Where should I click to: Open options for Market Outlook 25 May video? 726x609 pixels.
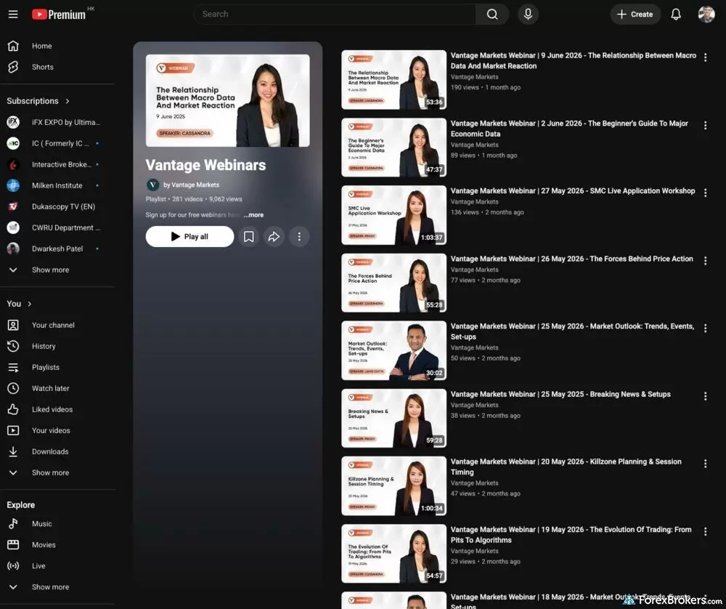[705, 328]
